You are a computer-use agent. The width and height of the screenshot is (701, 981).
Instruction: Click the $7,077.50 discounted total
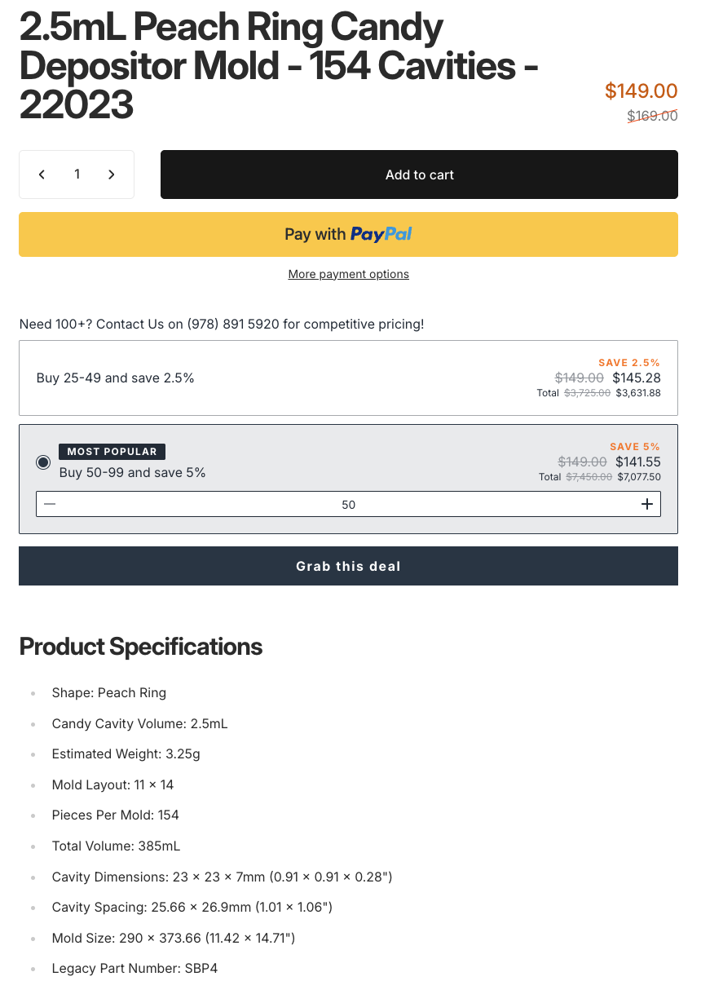[x=638, y=477]
